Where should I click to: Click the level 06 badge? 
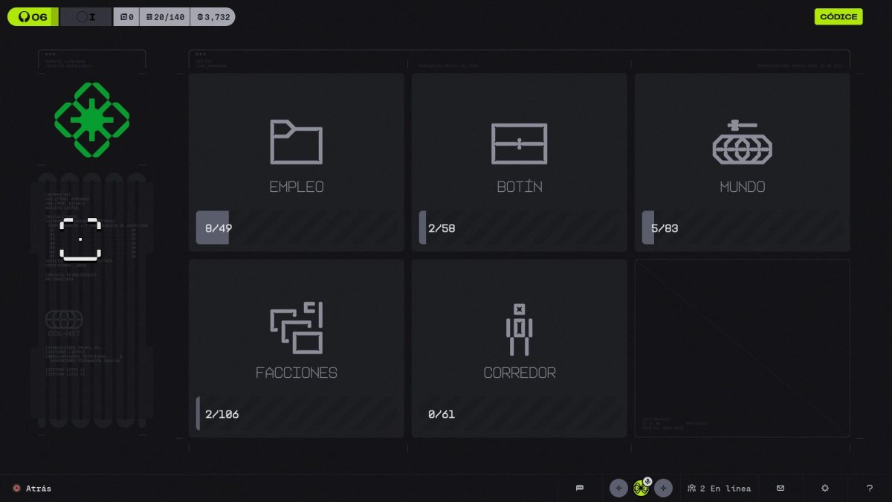[x=33, y=16]
